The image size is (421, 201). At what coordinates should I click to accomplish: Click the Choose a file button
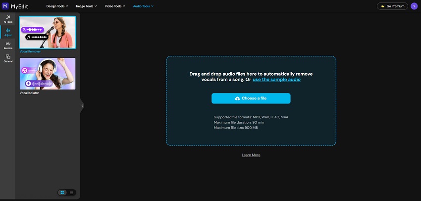251,98
